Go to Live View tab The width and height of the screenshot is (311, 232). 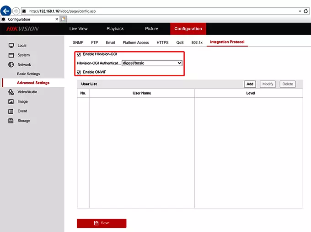pos(78,29)
